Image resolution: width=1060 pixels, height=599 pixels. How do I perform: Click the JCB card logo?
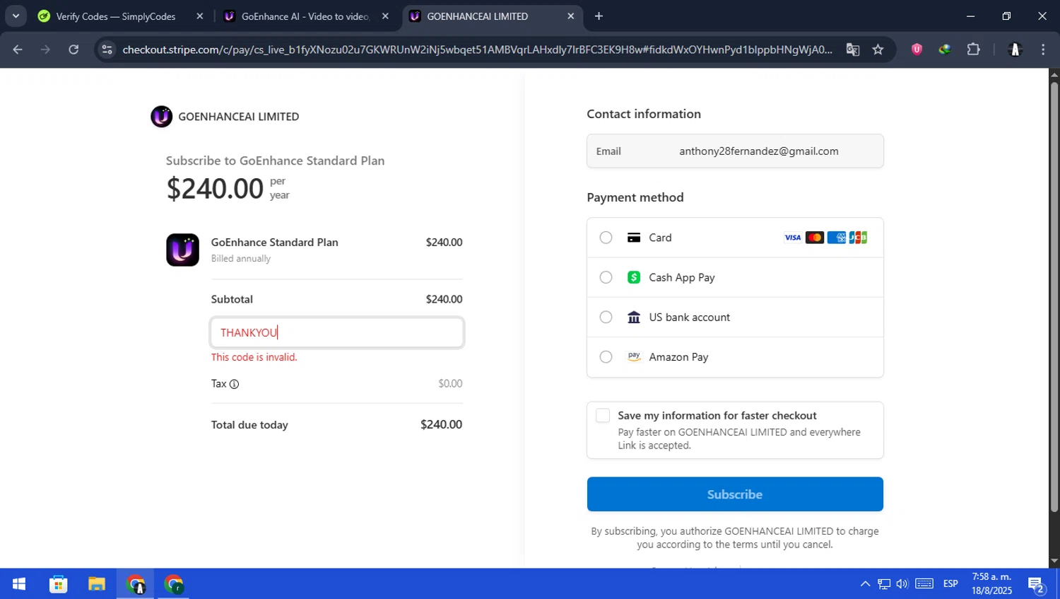click(858, 238)
